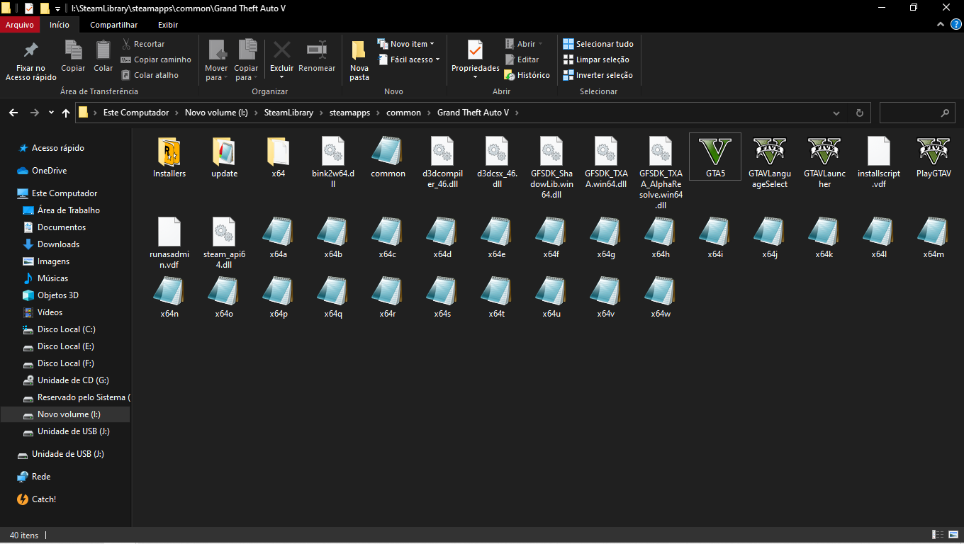The width and height of the screenshot is (964, 544).
Task: Open the PlayGTAV launcher icon
Action: (933, 151)
